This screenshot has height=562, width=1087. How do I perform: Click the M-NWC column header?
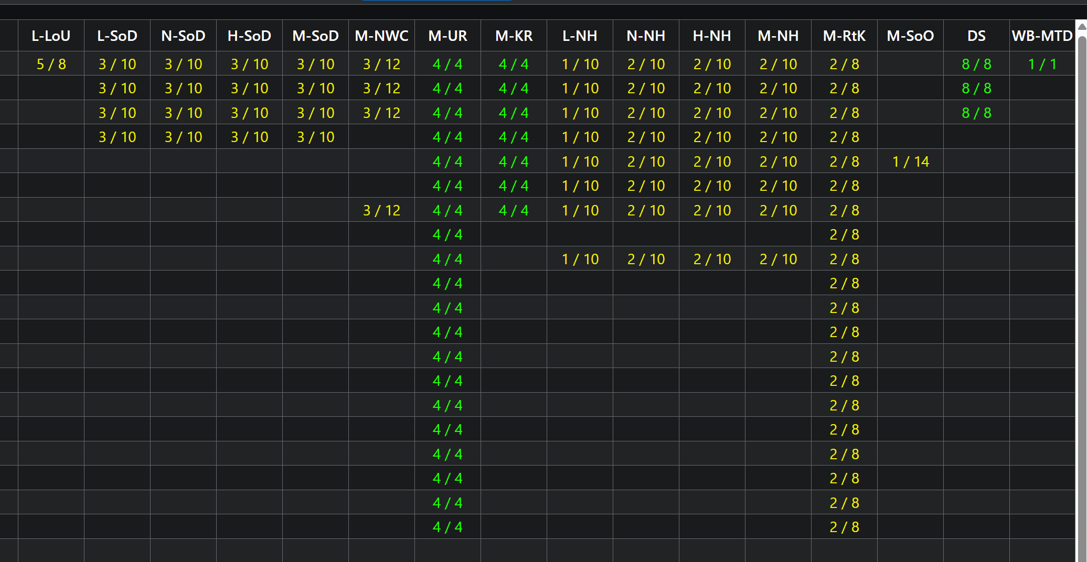381,36
